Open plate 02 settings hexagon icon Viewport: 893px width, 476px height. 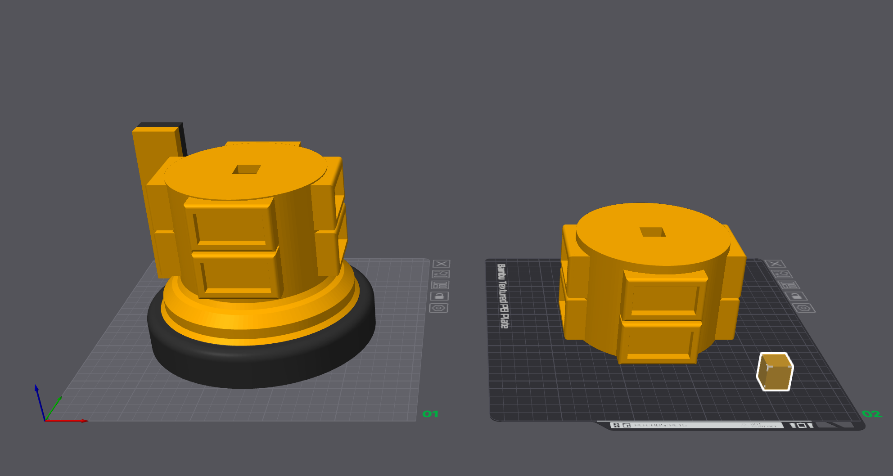pos(804,308)
